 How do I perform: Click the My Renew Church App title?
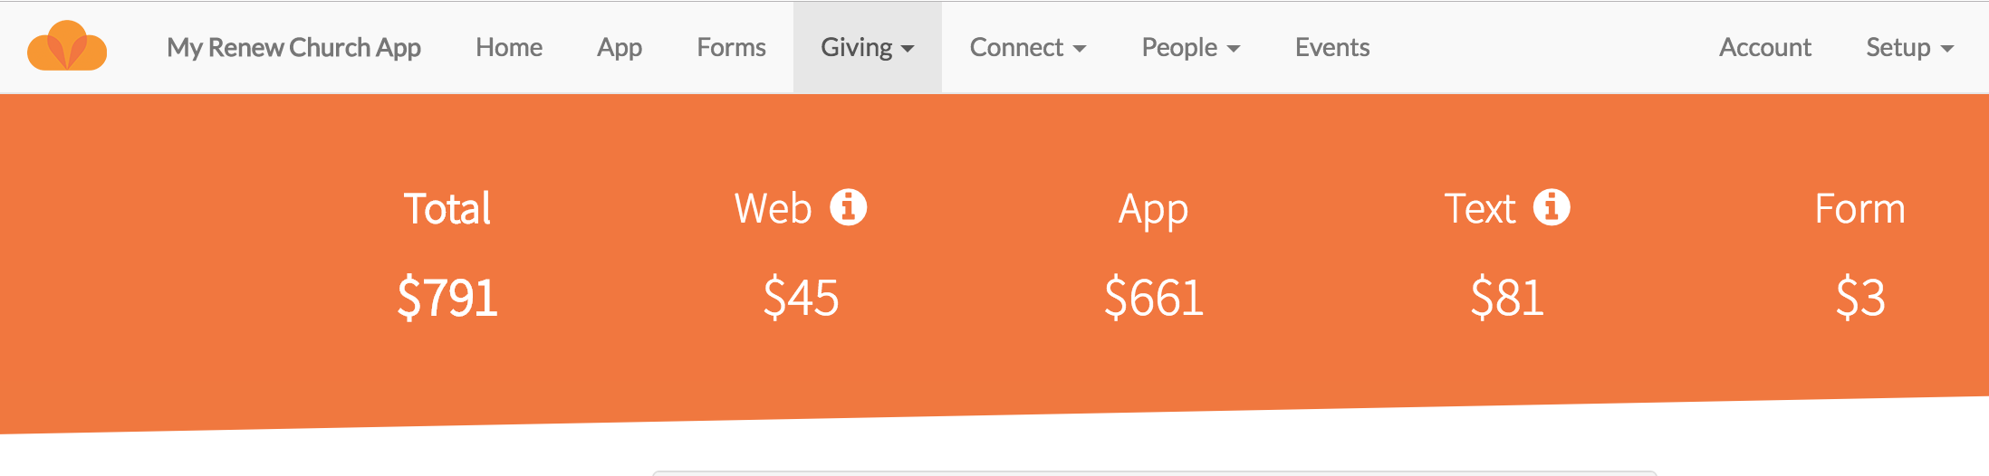(293, 47)
